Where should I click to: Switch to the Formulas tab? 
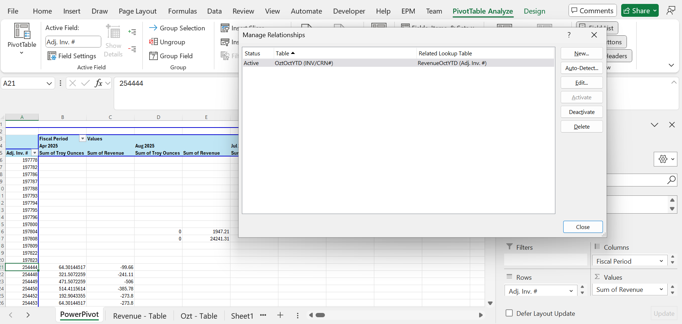[x=182, y=11]
